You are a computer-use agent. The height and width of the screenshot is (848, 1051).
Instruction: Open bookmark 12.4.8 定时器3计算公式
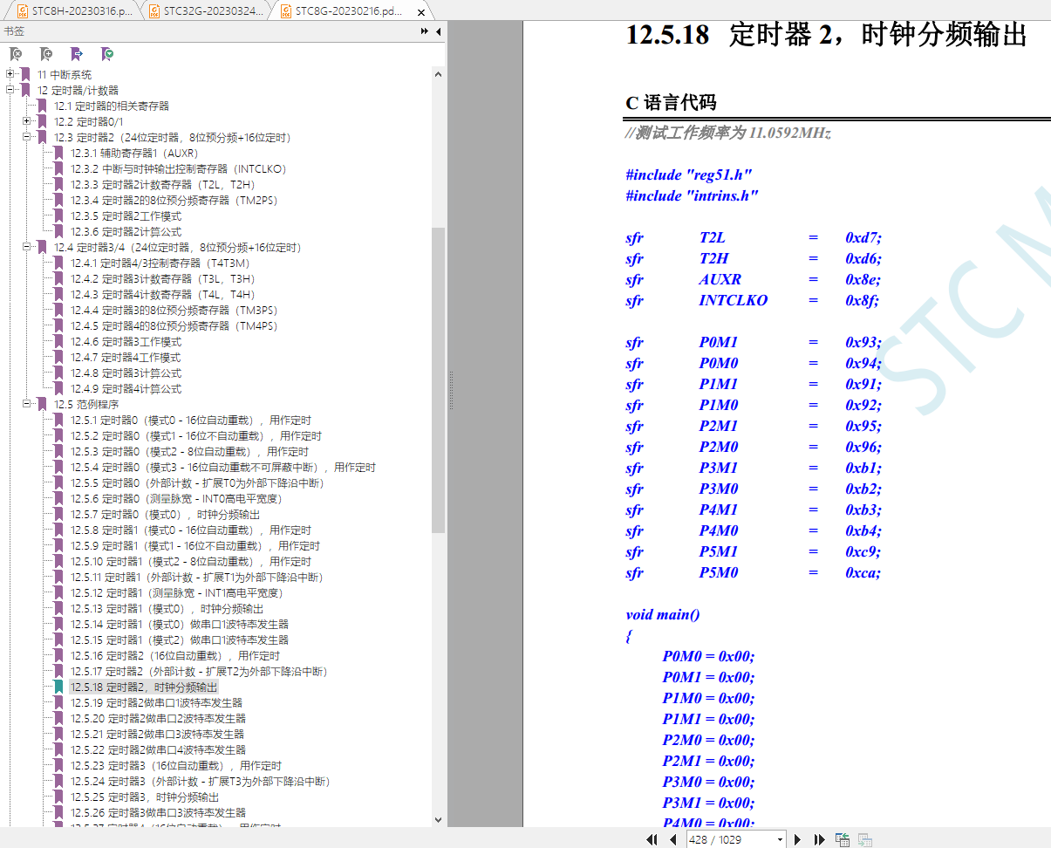pyautogui.click(x=126, y=373)
